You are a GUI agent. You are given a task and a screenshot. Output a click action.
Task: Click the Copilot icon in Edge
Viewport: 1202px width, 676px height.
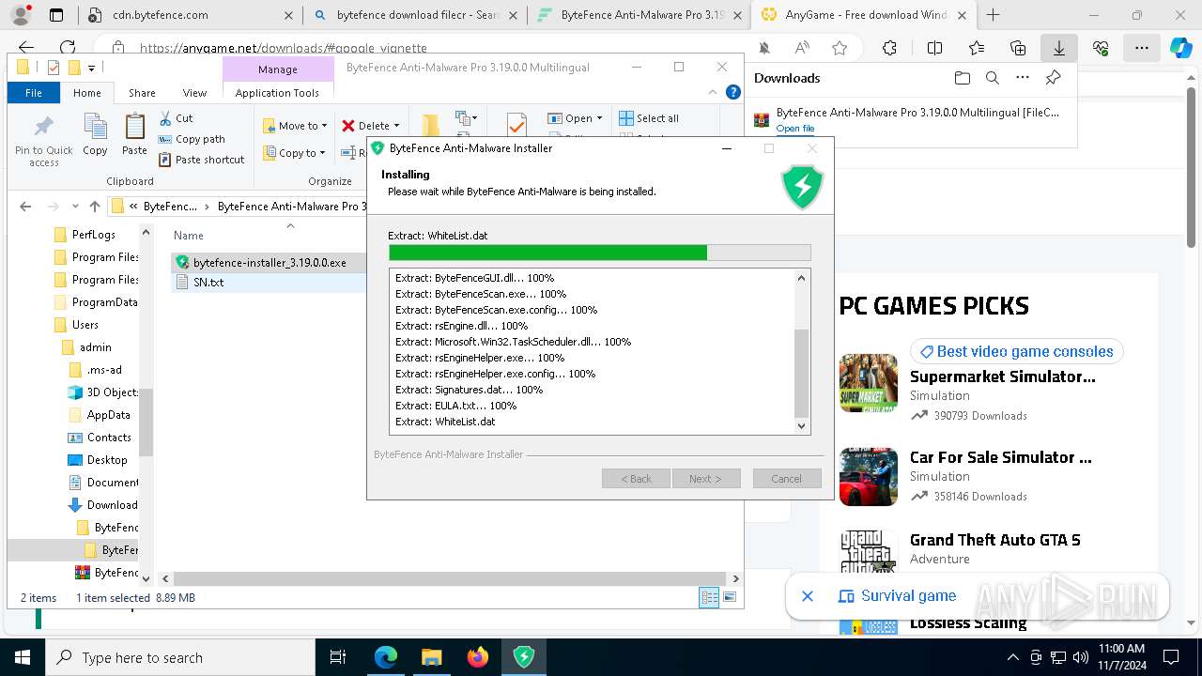[x=1181, y=48]
